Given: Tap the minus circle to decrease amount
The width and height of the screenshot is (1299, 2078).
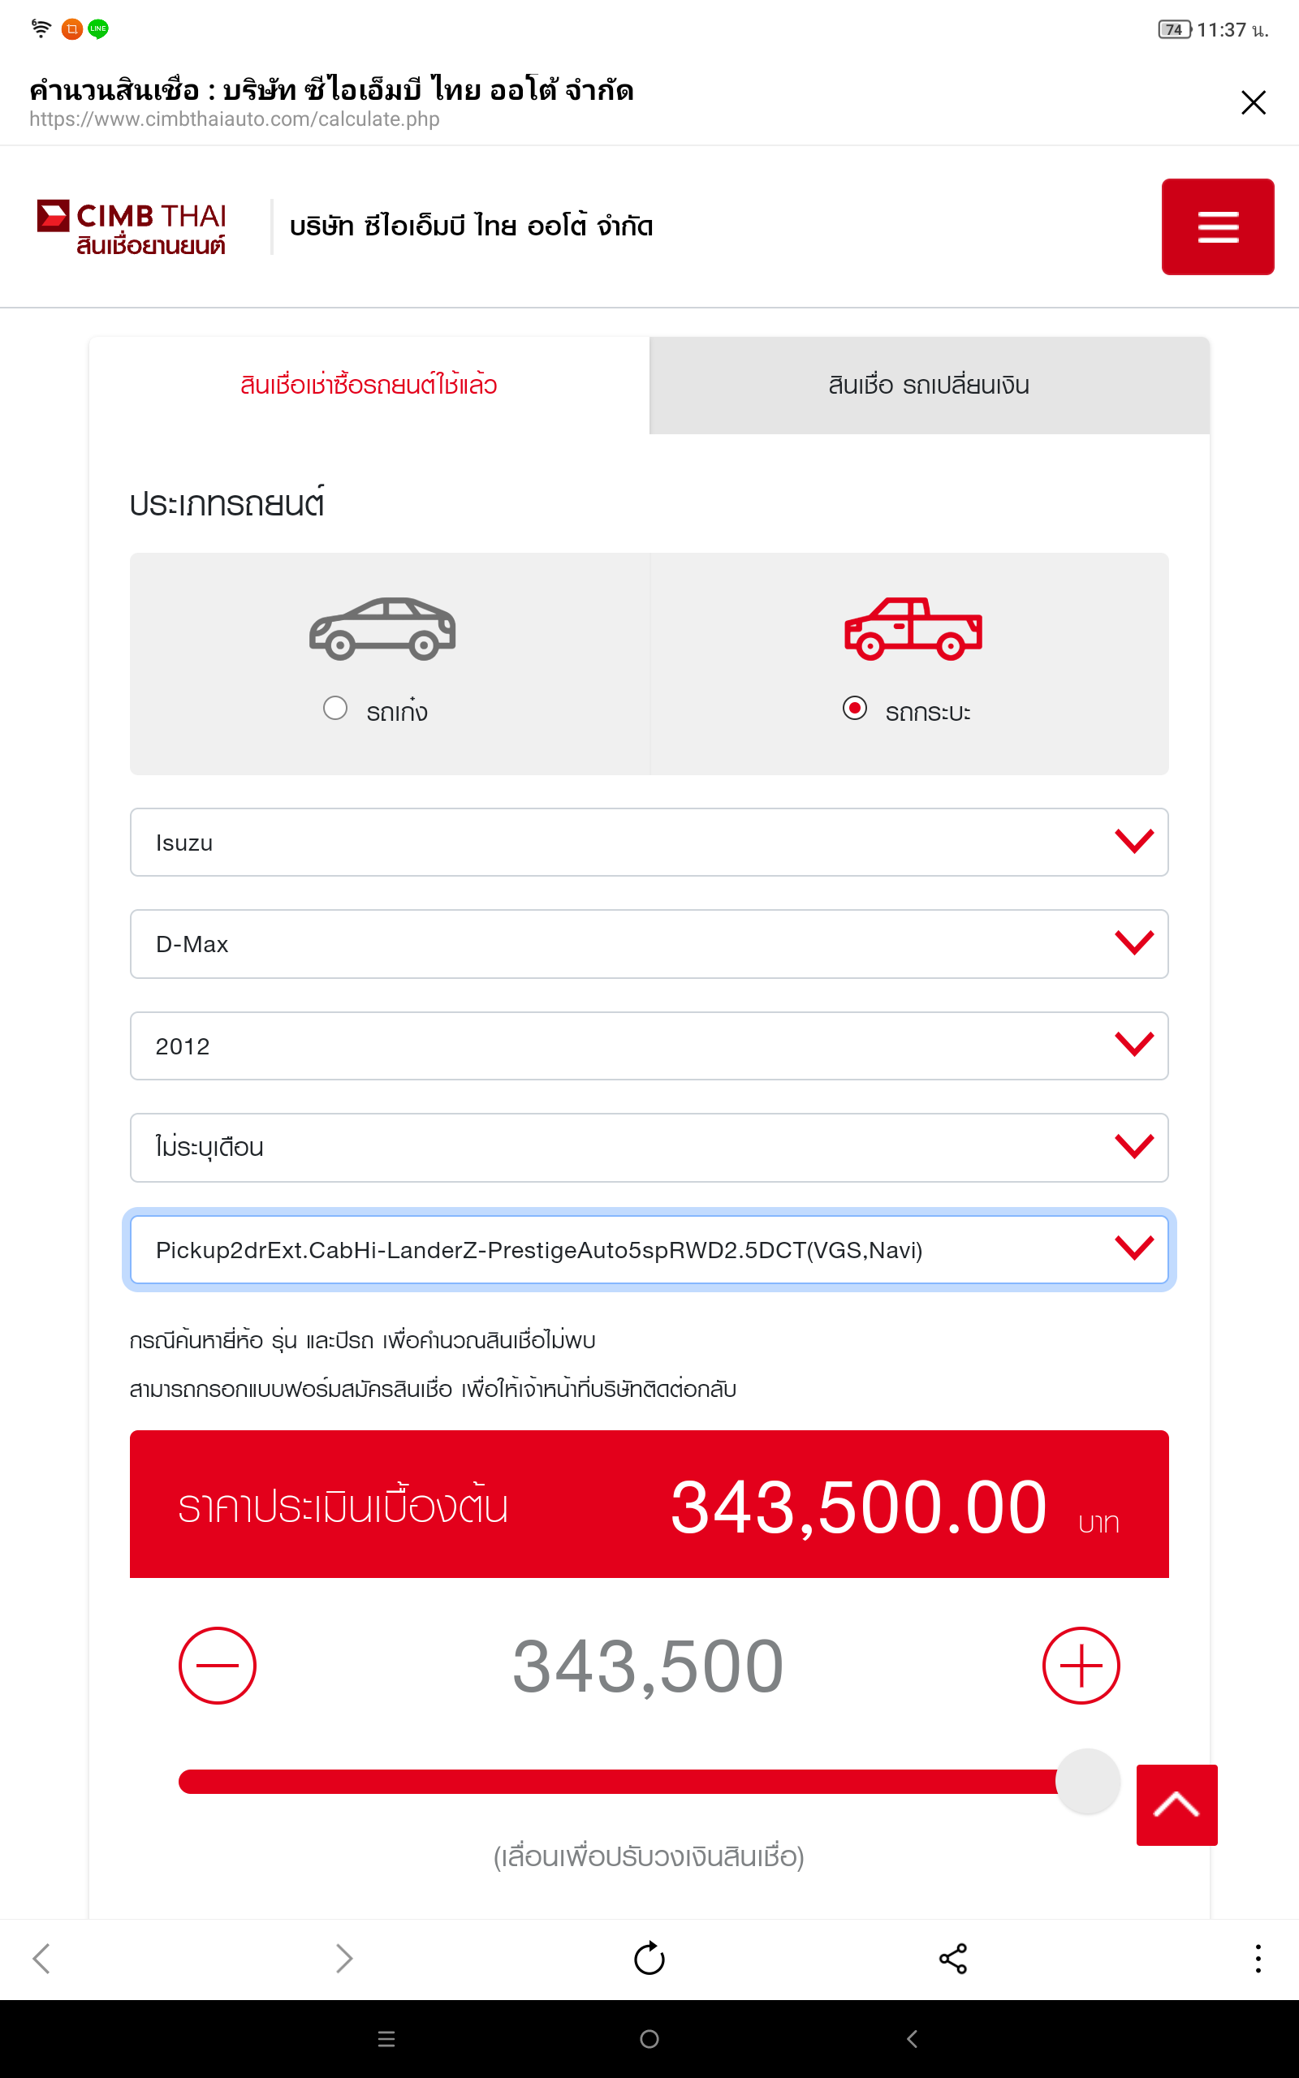Looking at the screenshot, I should (218, 1665).
